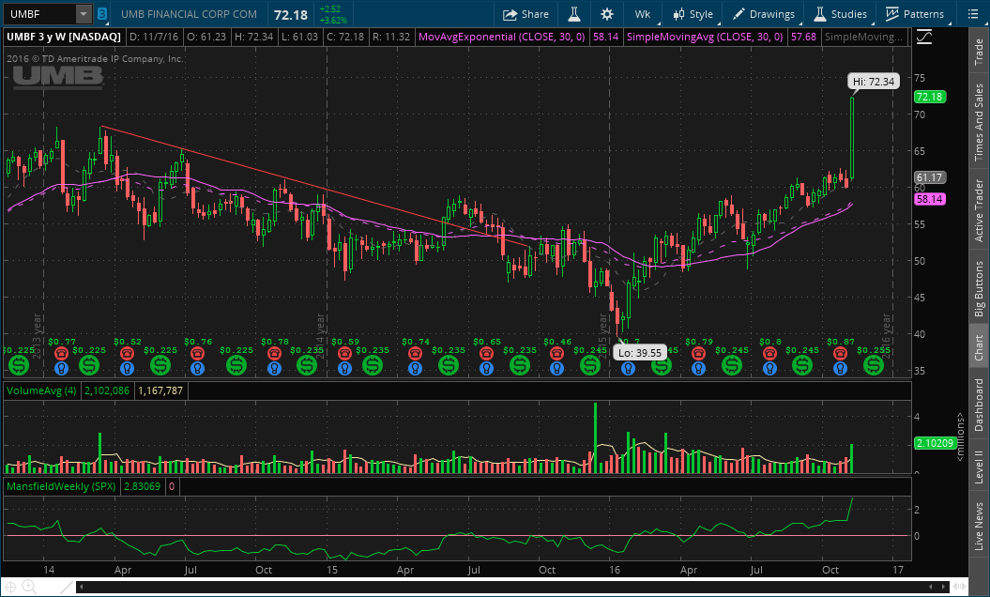The width and height of the screenshot is (990, 597).
Task: Expand the UMBF symbol dropdown arrow
Action: click(83, 14)
